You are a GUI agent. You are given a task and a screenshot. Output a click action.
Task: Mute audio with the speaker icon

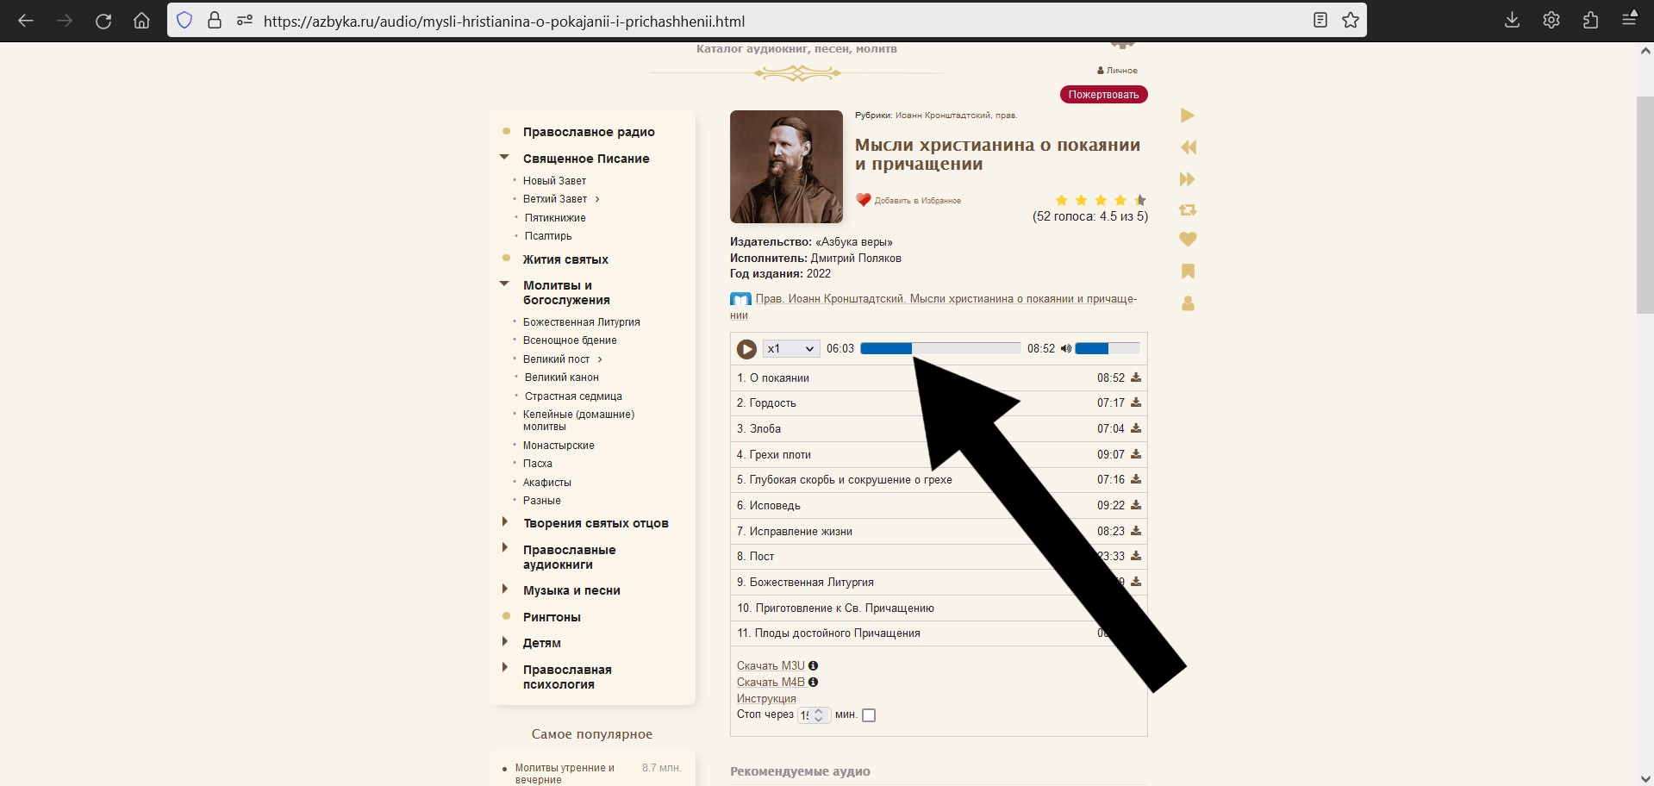(1066, 349)
